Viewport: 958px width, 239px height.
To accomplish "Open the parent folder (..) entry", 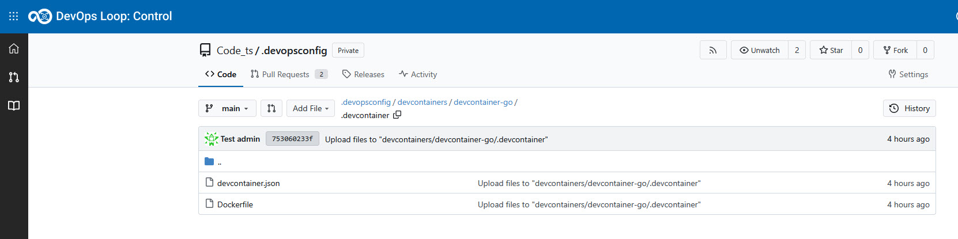I will [x=219, y=162].
